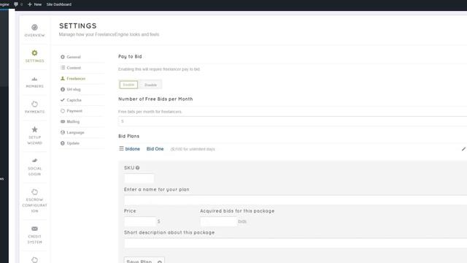Viewport: 467px width, 263px height.
Task: Open the Members chart icon
Action: 34,79
